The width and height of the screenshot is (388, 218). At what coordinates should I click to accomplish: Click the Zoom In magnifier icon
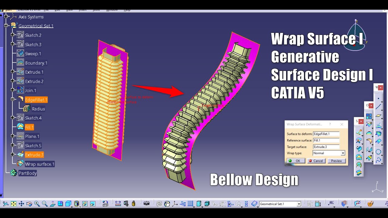coord(37,204)
